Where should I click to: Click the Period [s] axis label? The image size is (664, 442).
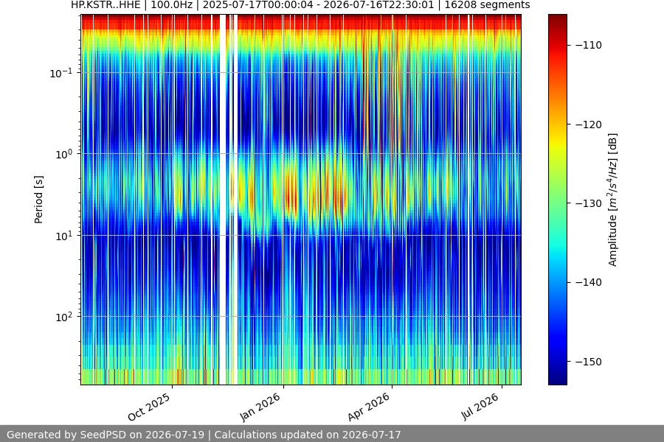[38, 200]
